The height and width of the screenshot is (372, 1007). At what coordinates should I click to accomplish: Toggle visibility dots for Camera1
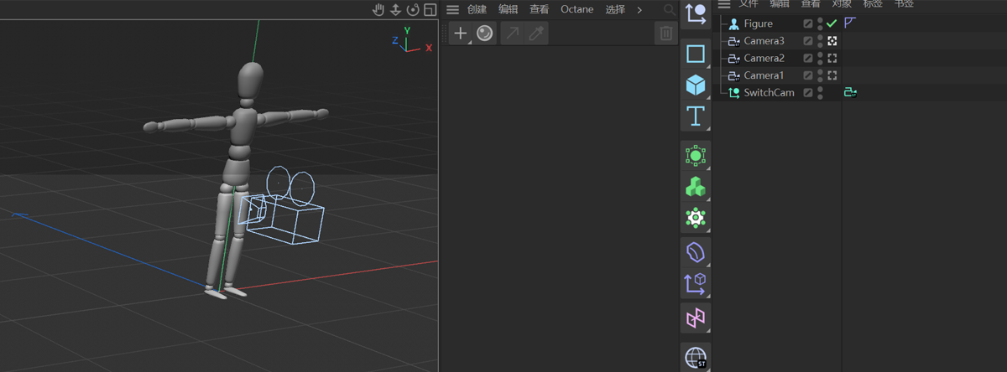[820, 75]
